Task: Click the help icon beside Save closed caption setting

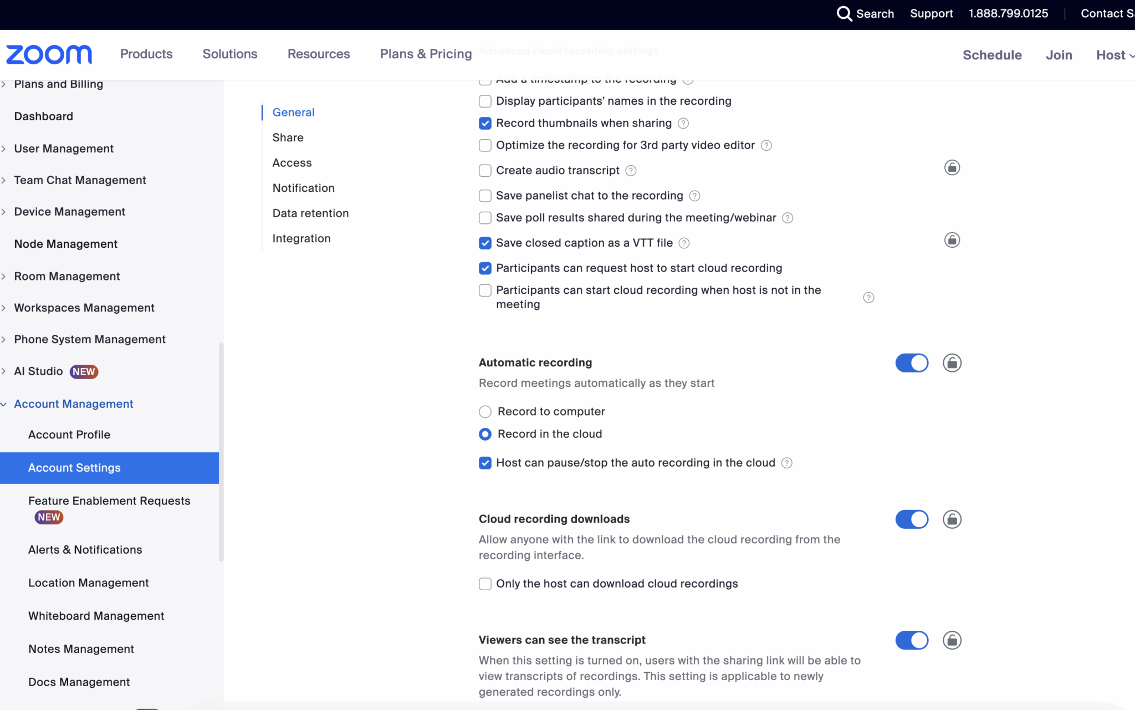Action: coord(685,243)
